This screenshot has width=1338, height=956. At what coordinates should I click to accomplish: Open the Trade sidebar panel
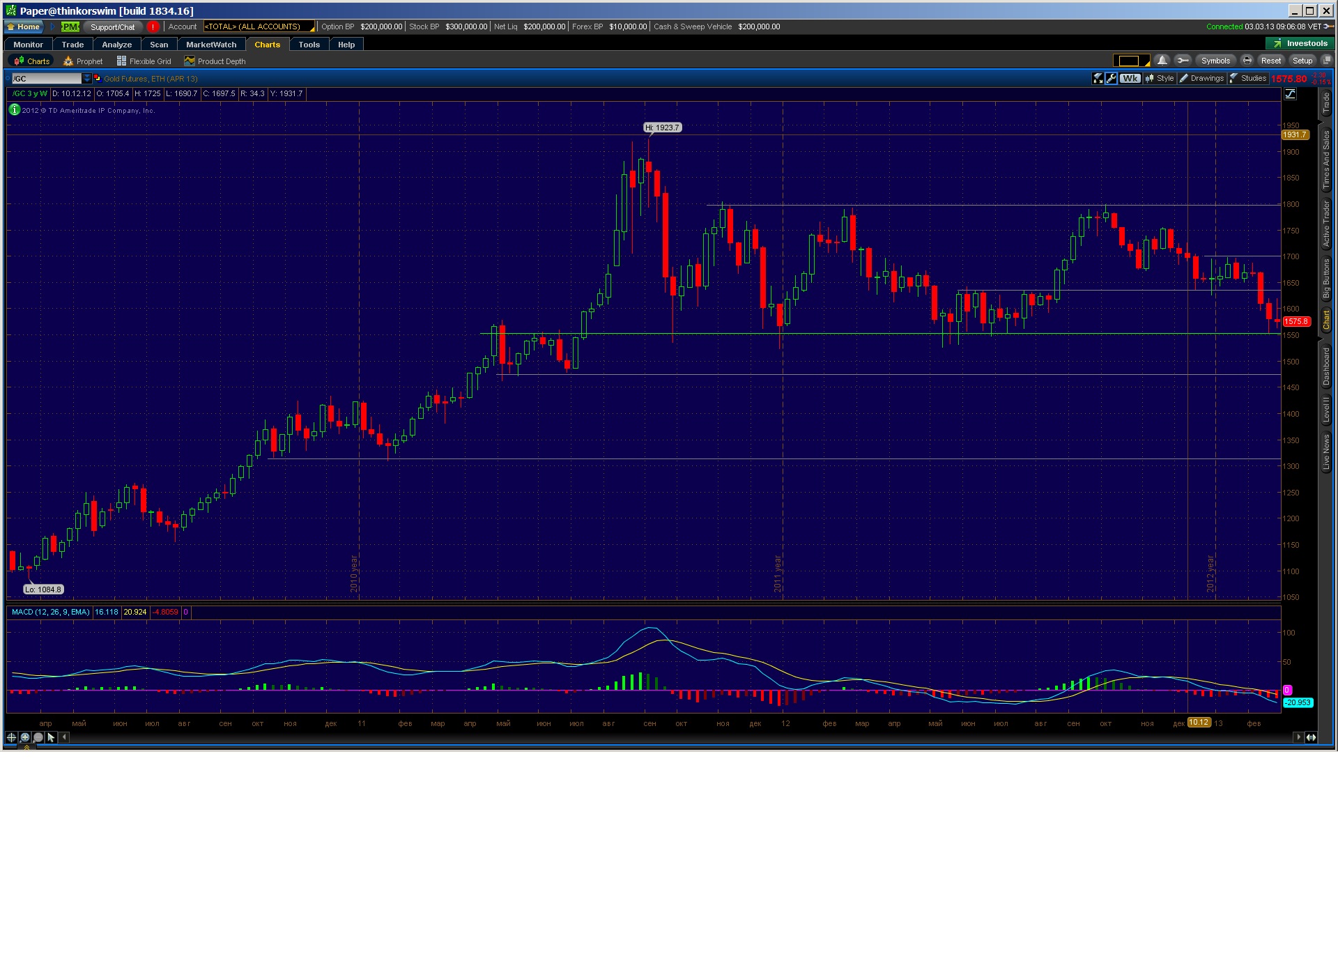click(x=1326, y=104)
